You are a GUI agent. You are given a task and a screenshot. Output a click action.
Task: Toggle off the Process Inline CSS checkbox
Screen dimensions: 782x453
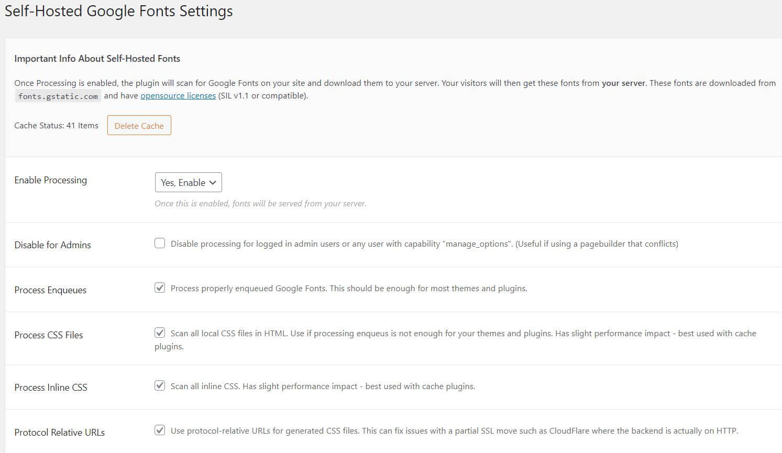pyautogui.click(x=160, y=385)
